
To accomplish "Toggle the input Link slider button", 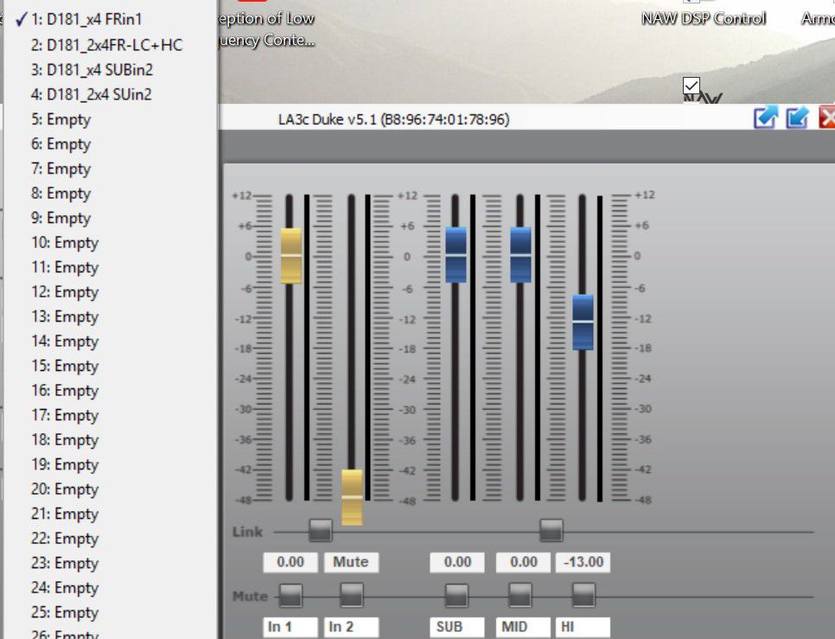I will [321, 530].
